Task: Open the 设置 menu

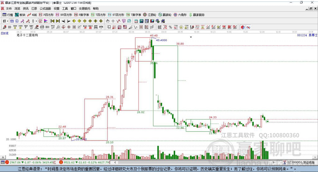Action: [x=57, y=8]
